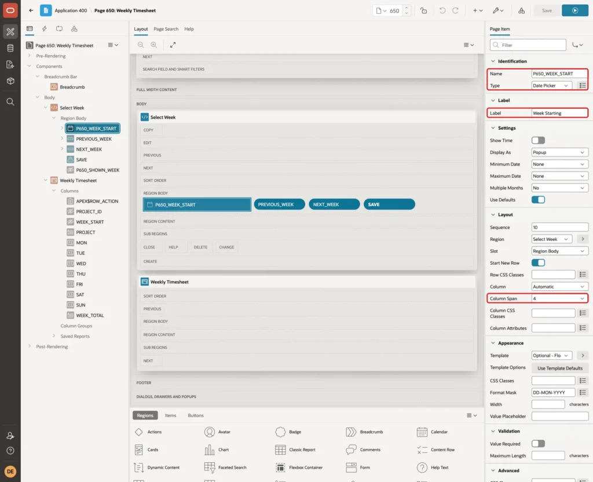Screen dimensions: 593x482
Task: Select the PREVIOUS_WEEK button in layout
Action: pos(279,205)
